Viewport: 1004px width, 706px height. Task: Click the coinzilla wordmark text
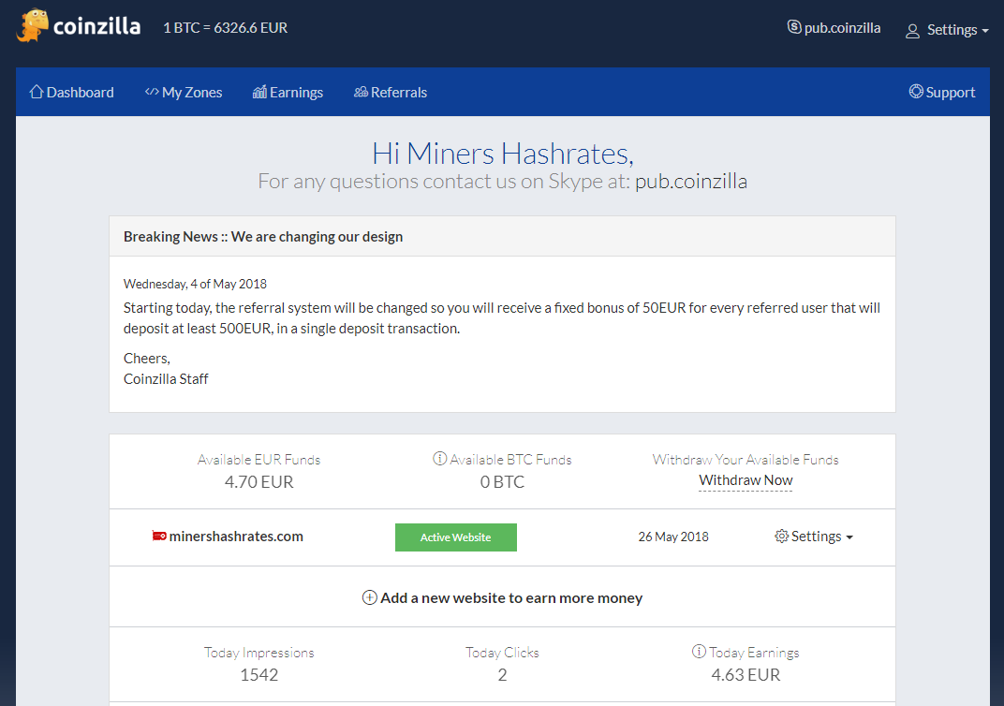tap(96, 26)
